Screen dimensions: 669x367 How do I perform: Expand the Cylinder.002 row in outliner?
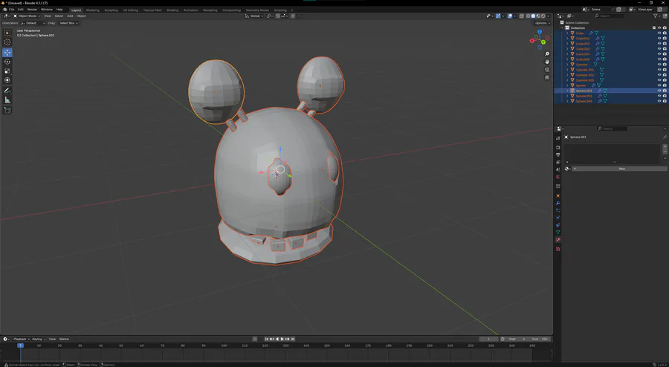[567, 75]
